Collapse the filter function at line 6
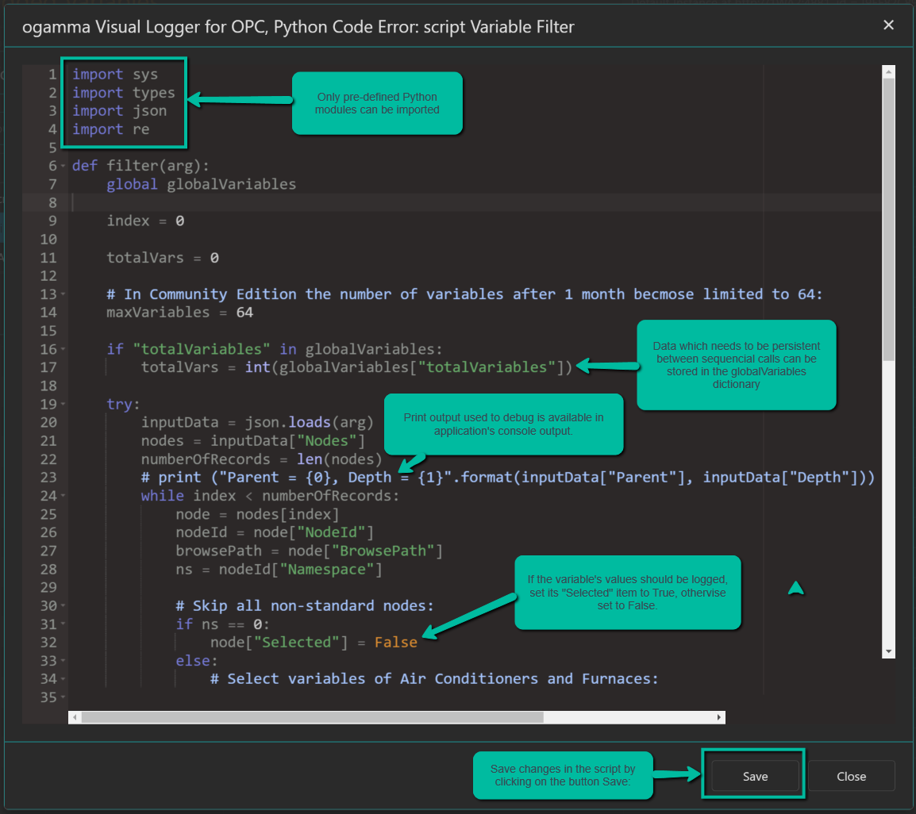Screen dimensions: 916x814 [x=63, y=166]
